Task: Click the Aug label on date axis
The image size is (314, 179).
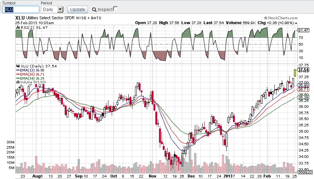Action: [x=36, y=176]
